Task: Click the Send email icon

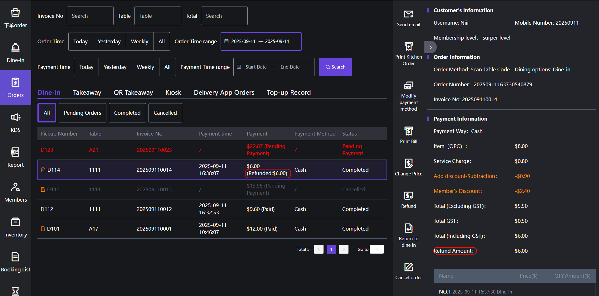Action: 408,14
